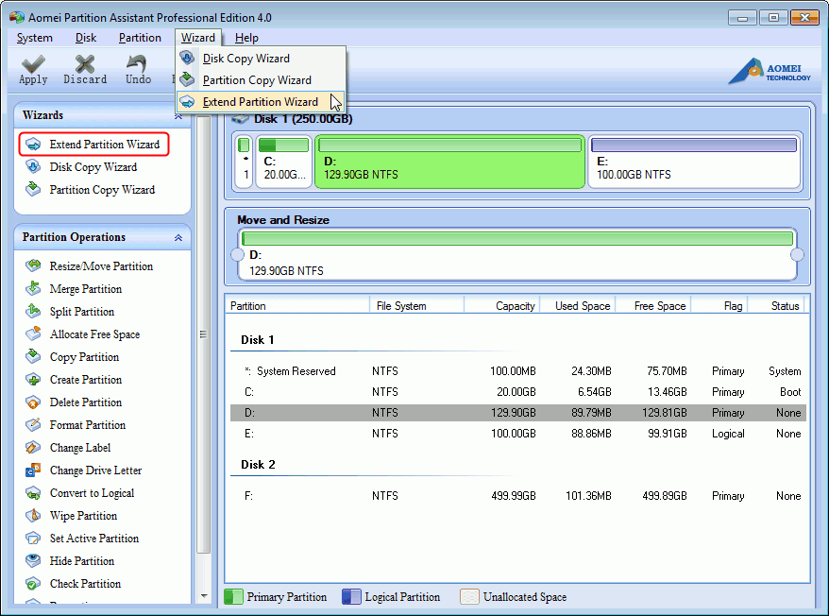Viewport: 829px width, 616px height.
Task: Click Partition Copy Wizard icon in Wizard menu
Action: pos(187,79)
